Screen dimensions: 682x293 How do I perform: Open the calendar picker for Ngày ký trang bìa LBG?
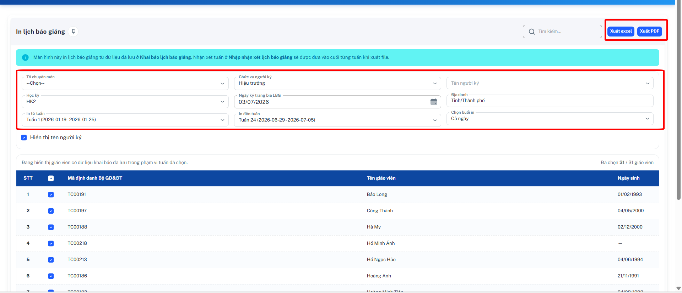[x=434, y=102]
